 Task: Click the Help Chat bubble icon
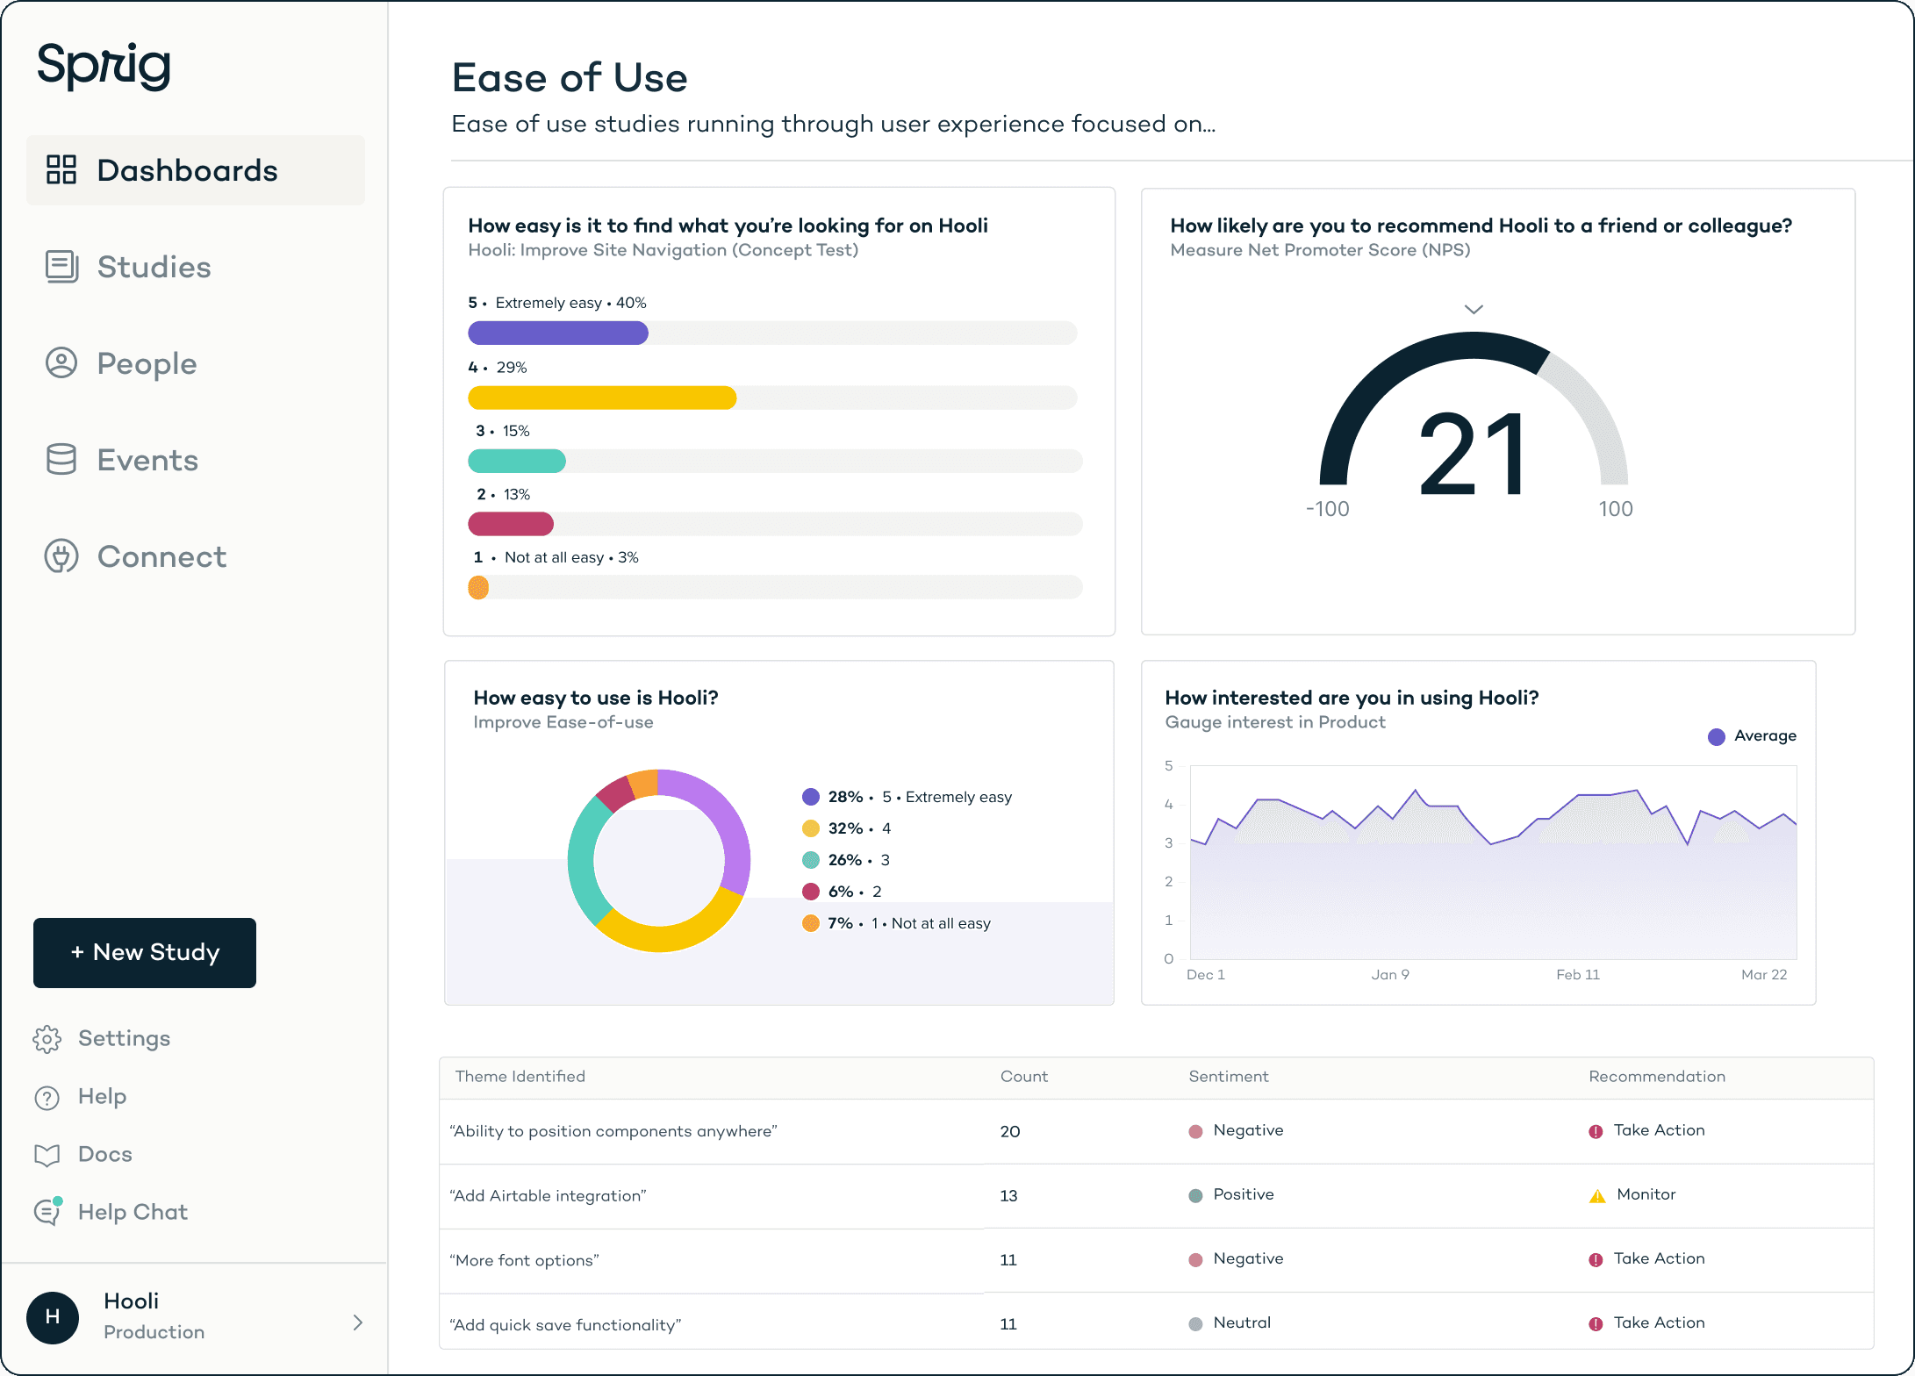pos(47,1211)
